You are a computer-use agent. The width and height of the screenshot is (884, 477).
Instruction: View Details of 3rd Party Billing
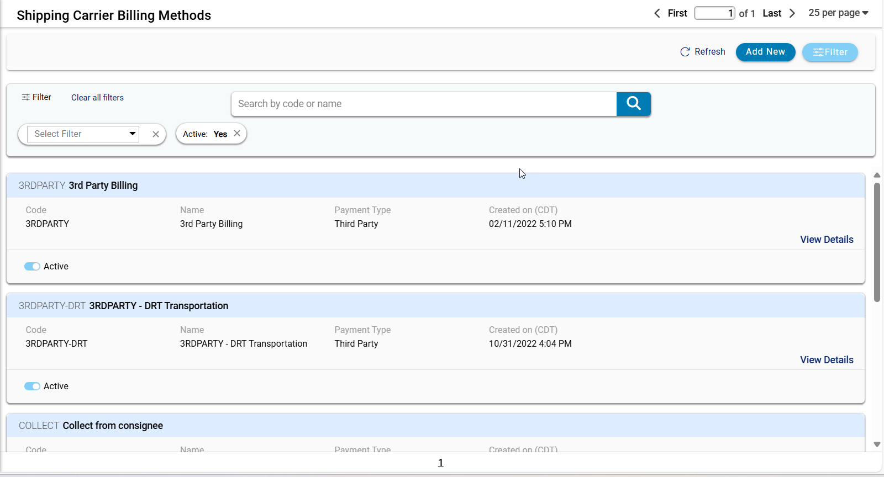[x=827, y=240]
